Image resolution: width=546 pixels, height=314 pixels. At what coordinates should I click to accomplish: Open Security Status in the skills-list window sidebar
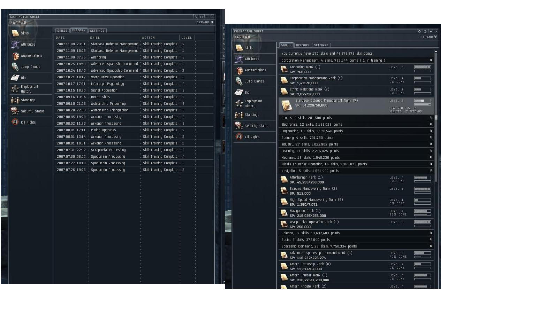pos(255,126)
